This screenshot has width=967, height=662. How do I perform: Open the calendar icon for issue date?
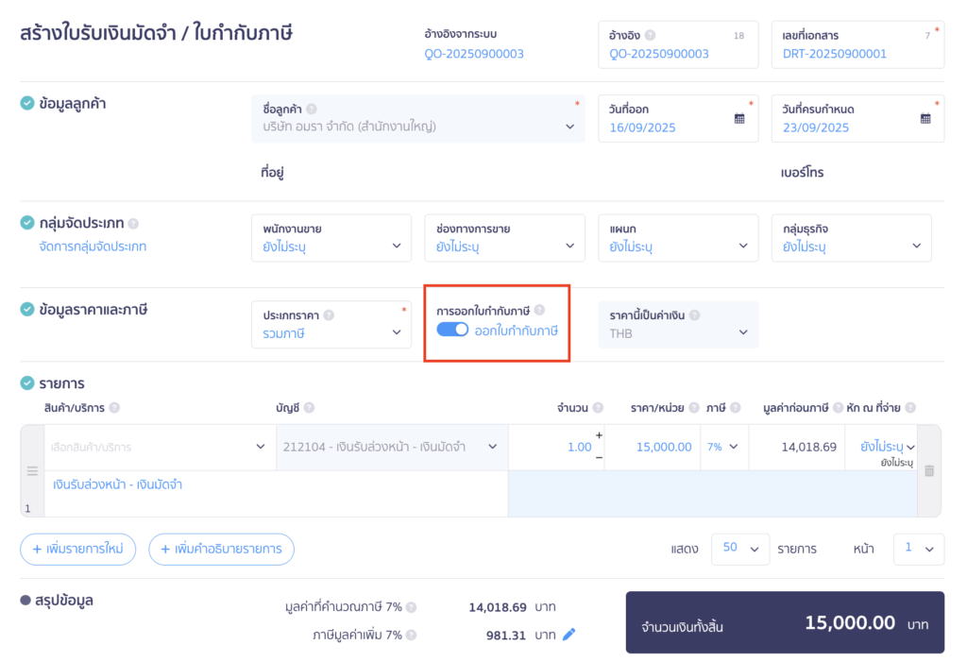pos(739,119)
